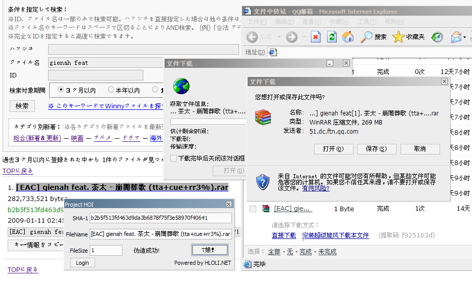Open the 帮助(H) menu in IE

click(x=394, y=22)
